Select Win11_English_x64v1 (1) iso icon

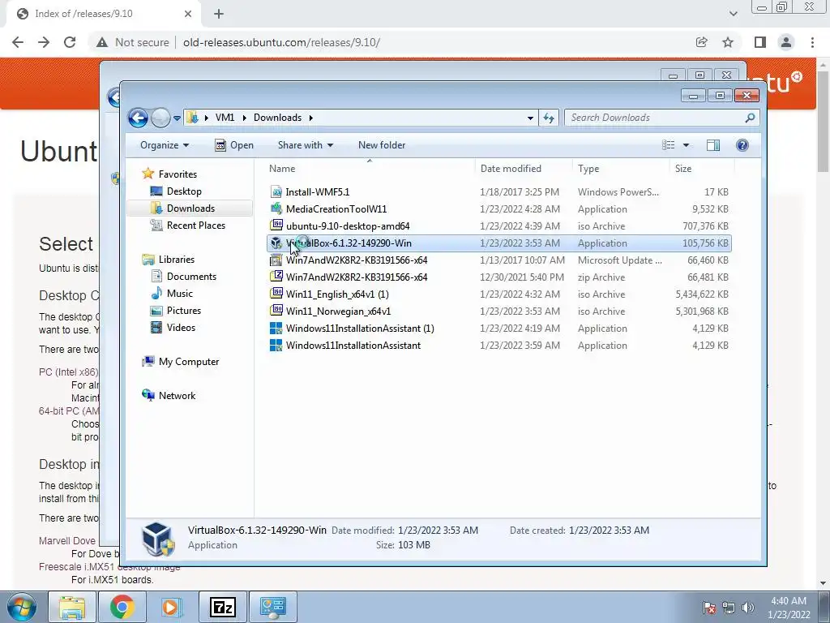point(276,294)
